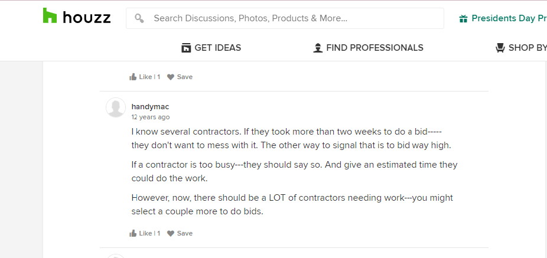Click the houzz wordmark to go home
The height and width of the screenshot is (258, 547).
(86, 18)
